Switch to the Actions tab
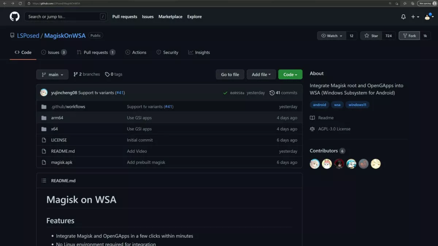Image resolution: width=438 pixels, height=246 pixels. (136, 52)
